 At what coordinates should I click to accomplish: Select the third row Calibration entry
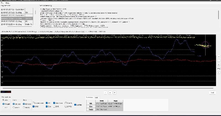pyautogui.click(x=17, y=15)
